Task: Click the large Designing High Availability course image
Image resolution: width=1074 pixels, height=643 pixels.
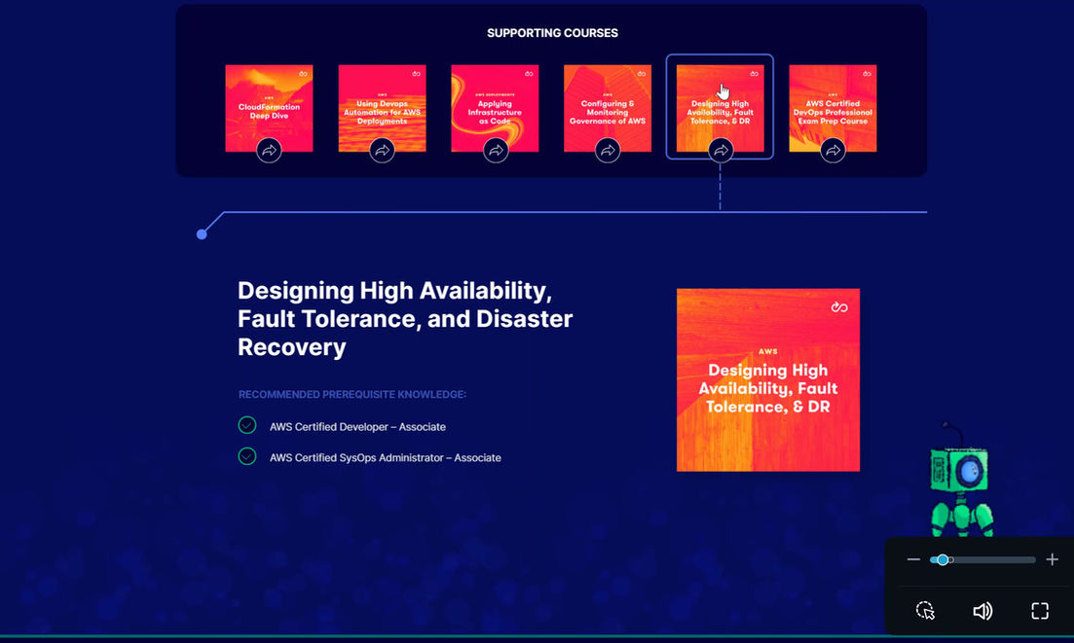Action: pyautogui.click(x=768, y=379)
